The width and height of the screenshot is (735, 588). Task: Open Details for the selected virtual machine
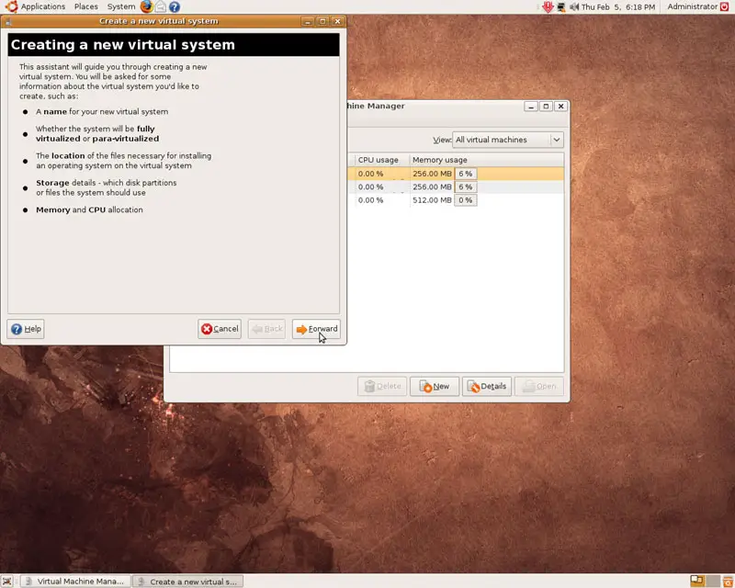(486, 386)
